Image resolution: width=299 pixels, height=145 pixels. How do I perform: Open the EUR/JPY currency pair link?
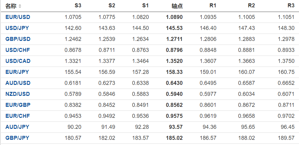click(x=17, y=72)
